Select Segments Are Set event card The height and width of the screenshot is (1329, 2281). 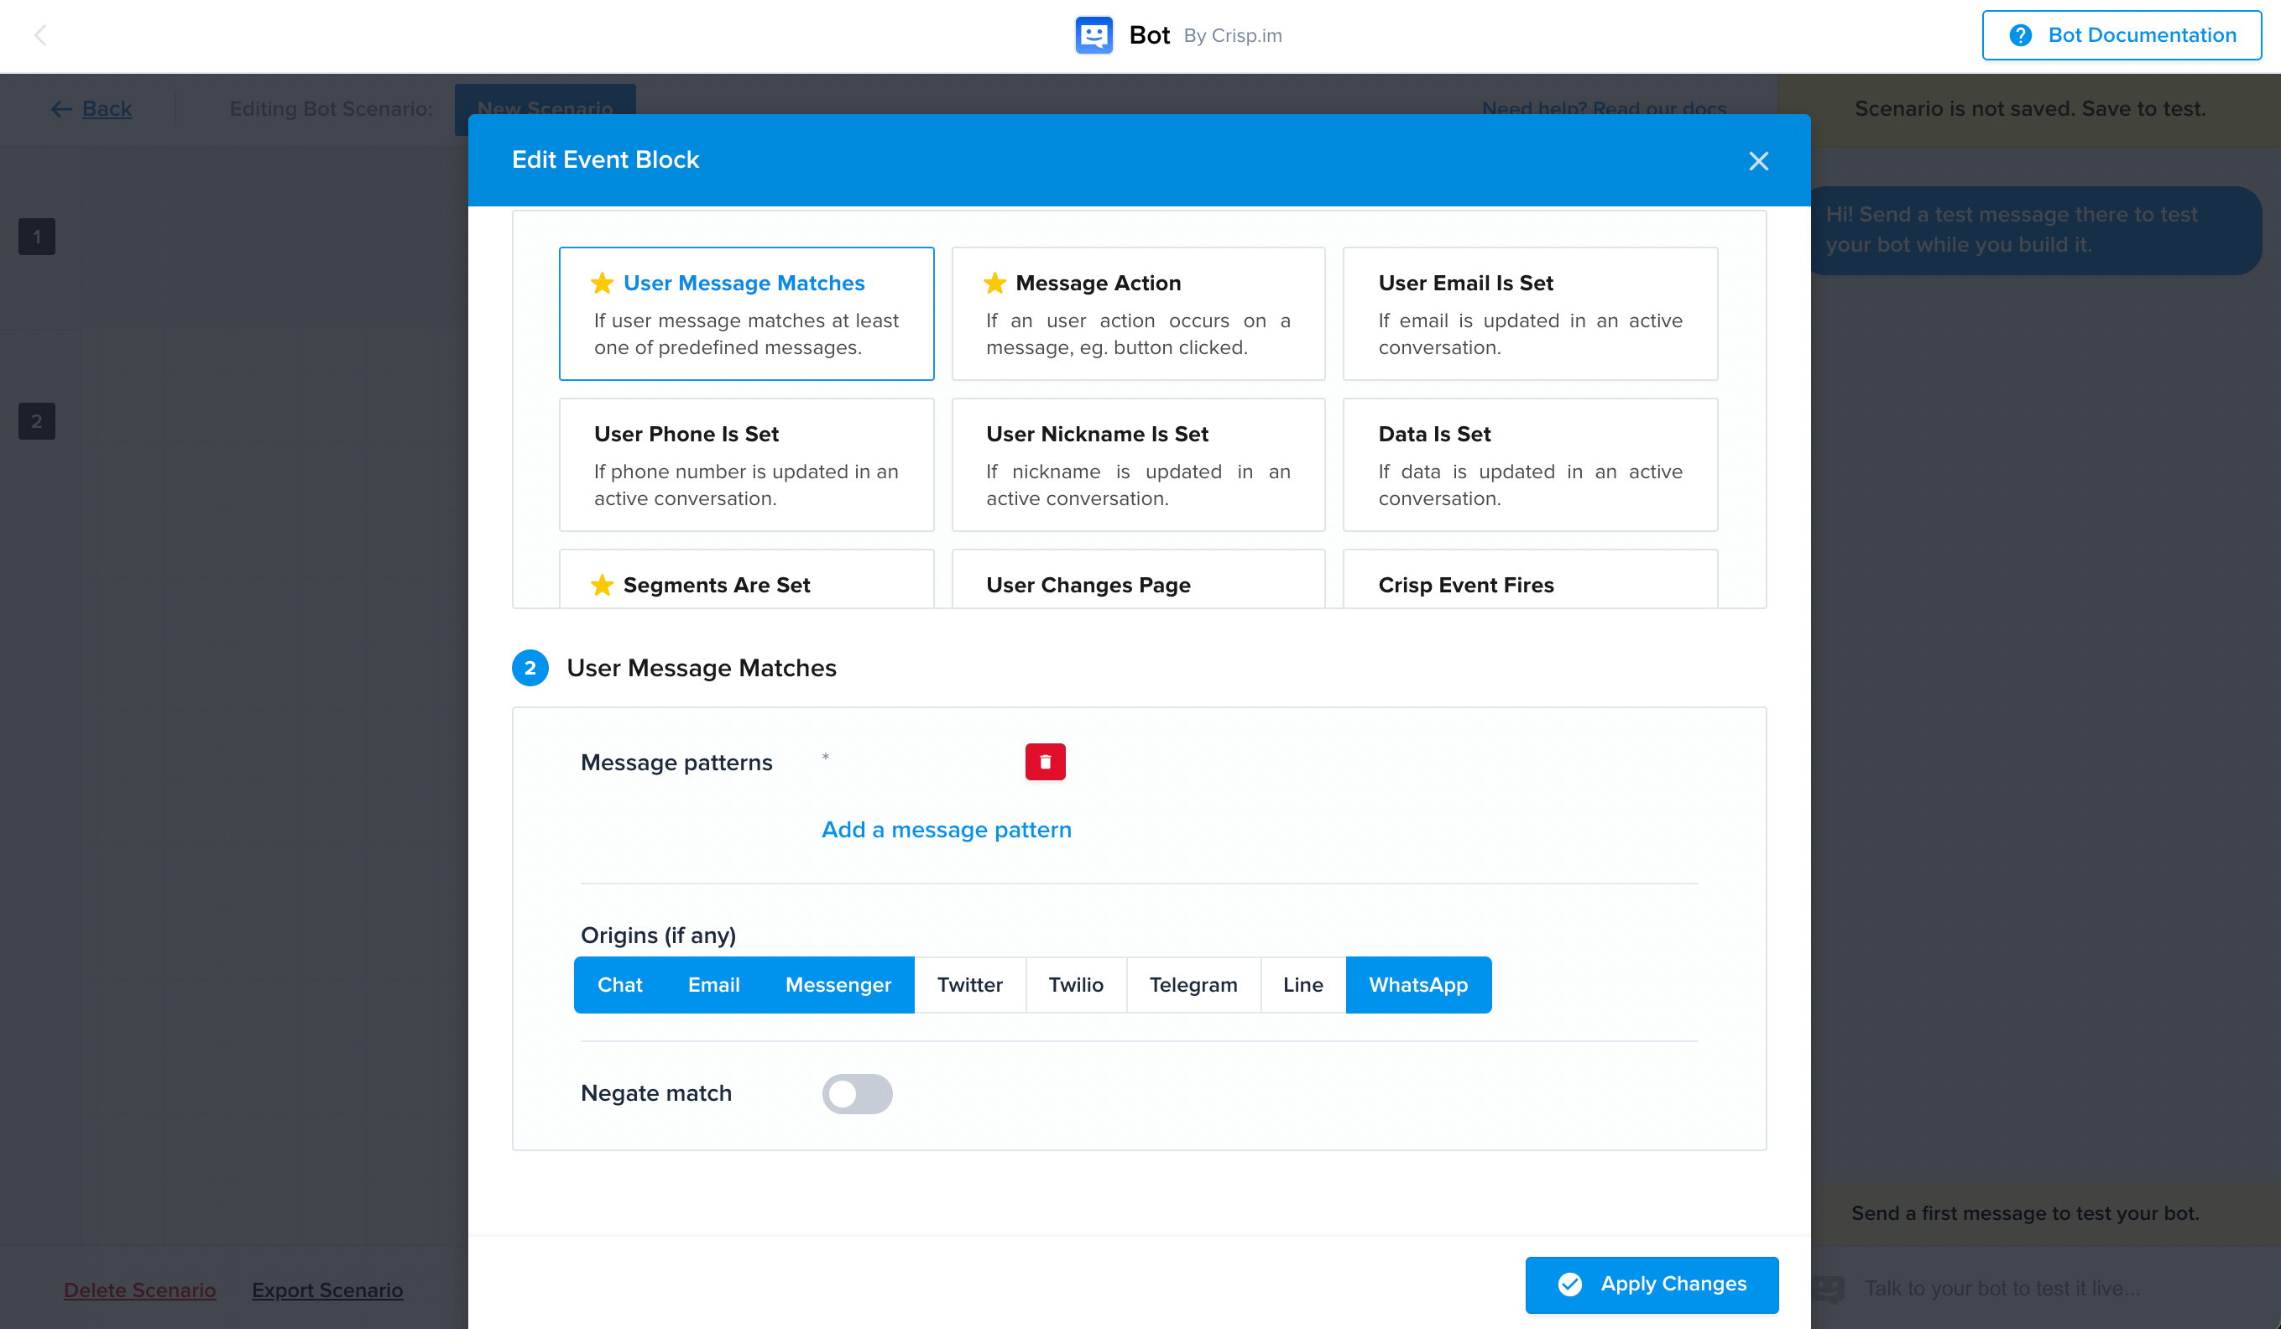[746, 579]
